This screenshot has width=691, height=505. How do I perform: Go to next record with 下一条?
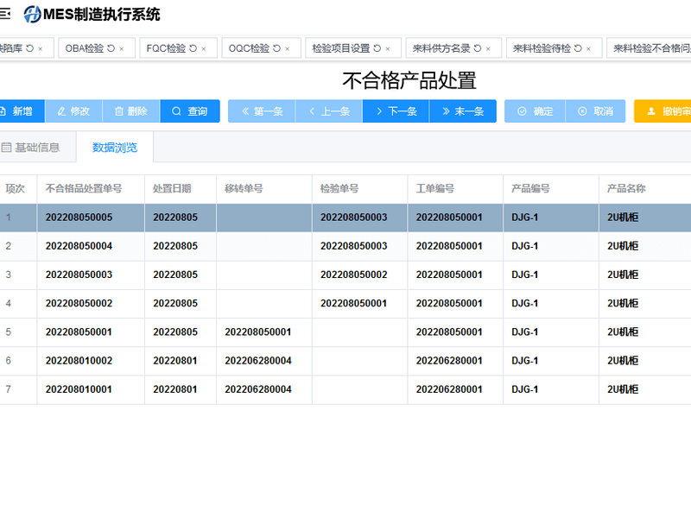coord(396,111)
